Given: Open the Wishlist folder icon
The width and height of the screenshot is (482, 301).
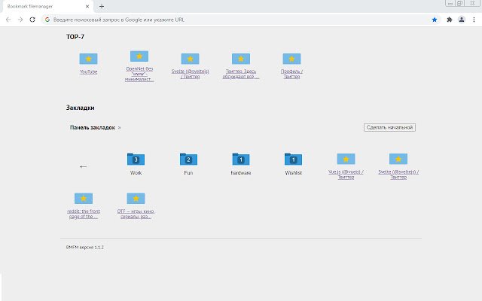Looking at the screenshot, I should coord(293,159).
